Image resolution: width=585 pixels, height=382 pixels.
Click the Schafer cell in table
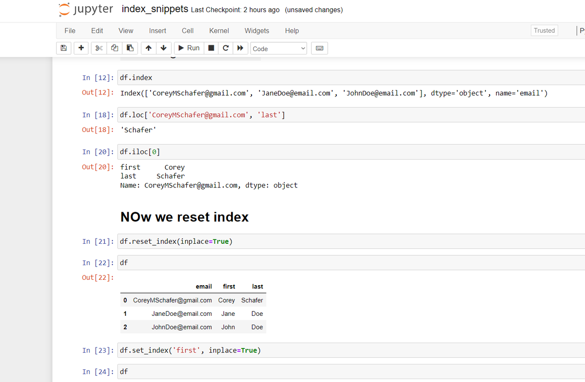(252, 300)
